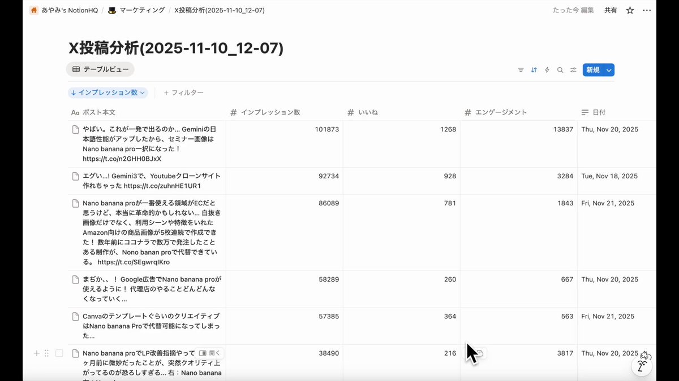
Task: Click the hash icon of the エンゲージメント column
Action: (x=468, y=112)
